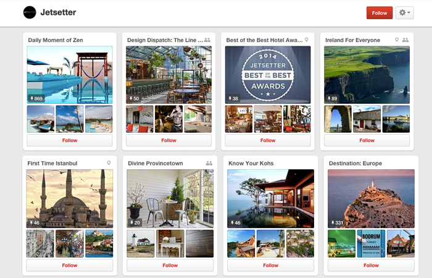Click the location pin on First Time Istanbul
The width and height of the screenshot is (432, 278).
pyautogui.click(x=109, y=163)
